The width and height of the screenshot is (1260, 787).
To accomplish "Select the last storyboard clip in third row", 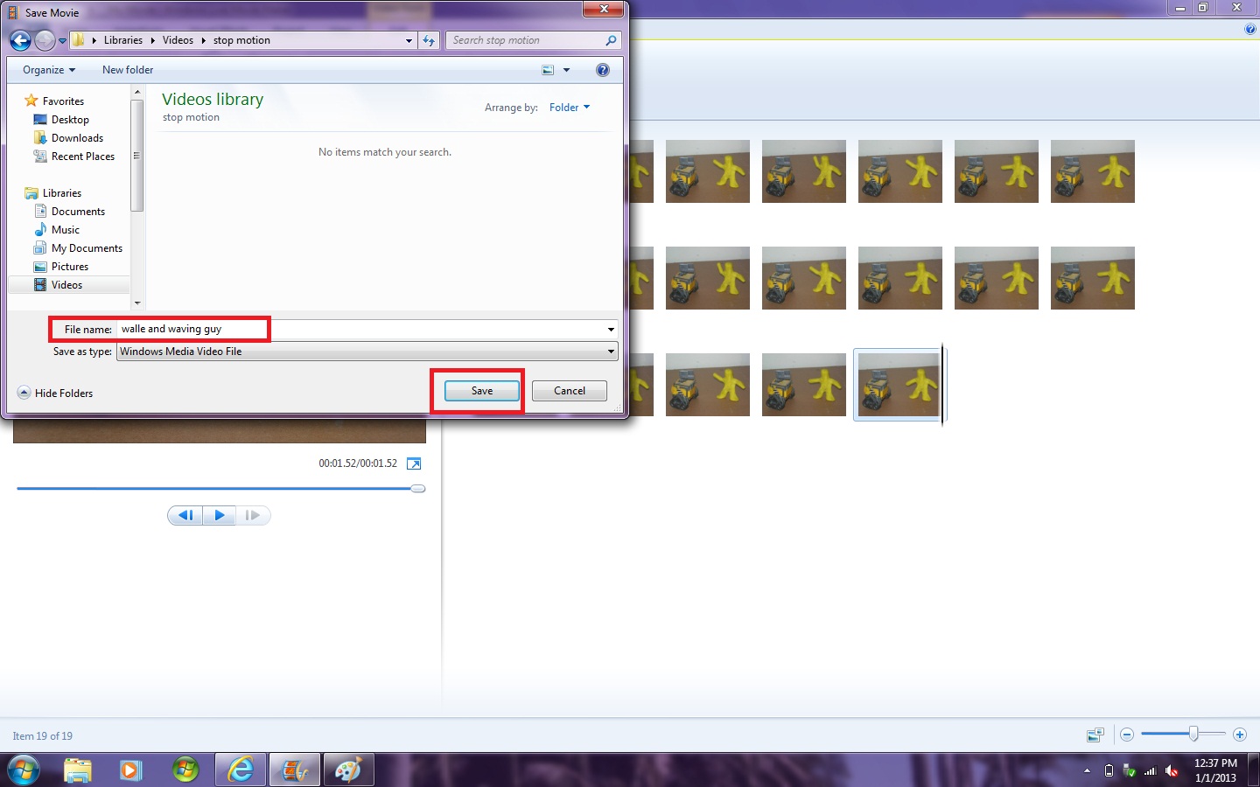I will (x=899, y=385).
